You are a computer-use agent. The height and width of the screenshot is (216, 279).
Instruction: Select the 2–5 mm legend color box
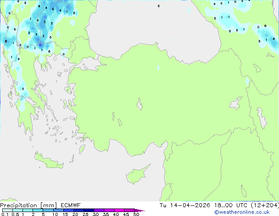tap(38, 210)
